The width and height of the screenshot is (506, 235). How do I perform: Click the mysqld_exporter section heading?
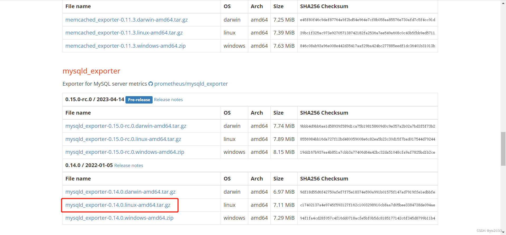[91, 71]
